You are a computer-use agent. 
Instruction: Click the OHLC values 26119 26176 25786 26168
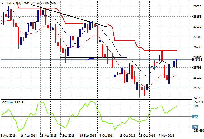[x=40, y=3]
